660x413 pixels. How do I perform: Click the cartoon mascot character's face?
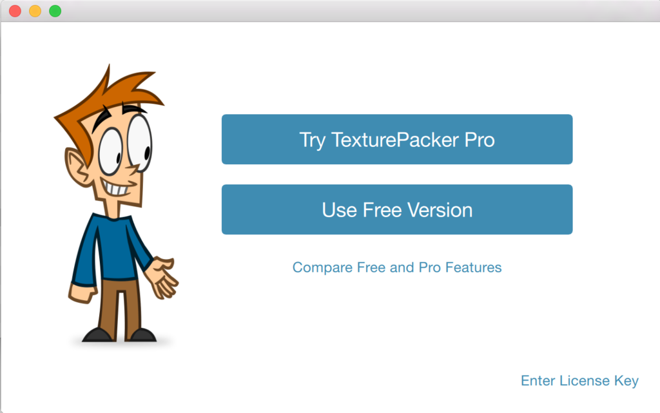pyautogui.click(x=120, y=160)
